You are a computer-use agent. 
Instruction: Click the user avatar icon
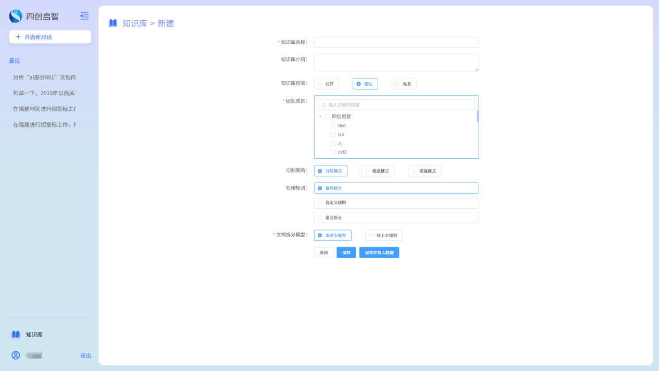16,355
